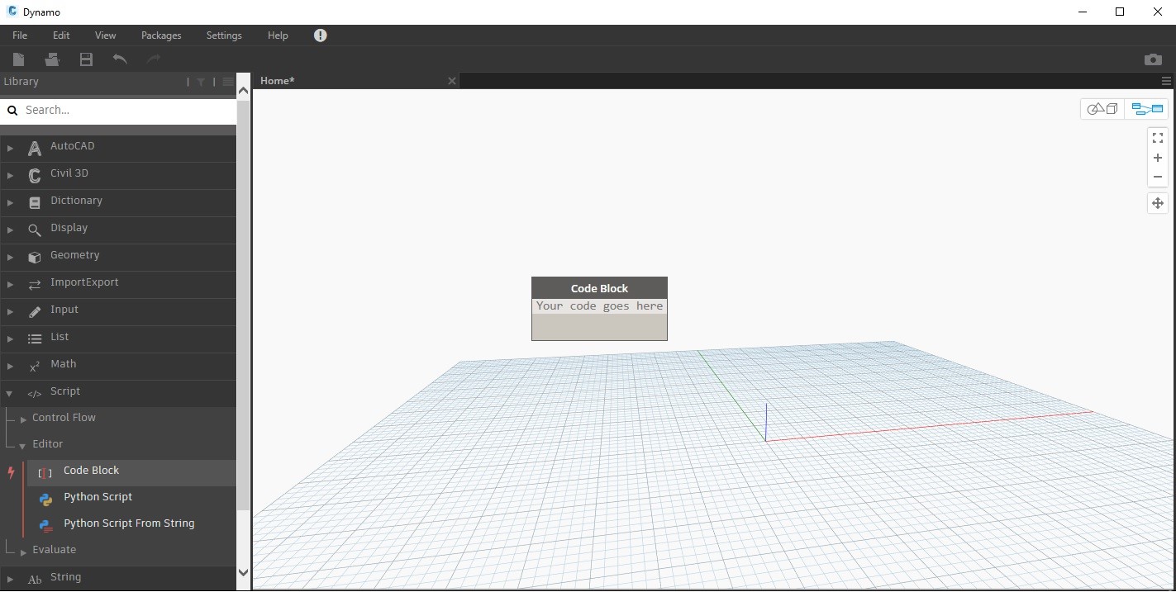Image resolution: width=1176 pixels, height=592 pixels.
Task: Expand the AutoCAD category arrow
Action: pos(10,149)
